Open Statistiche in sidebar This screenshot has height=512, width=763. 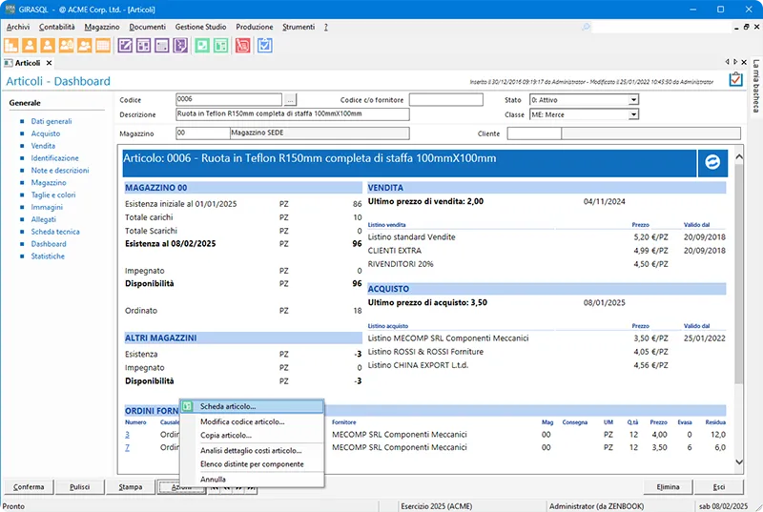tap(48, 256)
